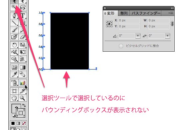Toggle constrain width and height proportions
The image size is (180, 130).
[172, 23]
